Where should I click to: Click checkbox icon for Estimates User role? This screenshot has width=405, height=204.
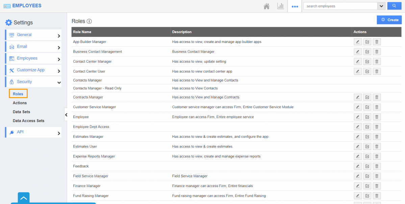point(367,146)
